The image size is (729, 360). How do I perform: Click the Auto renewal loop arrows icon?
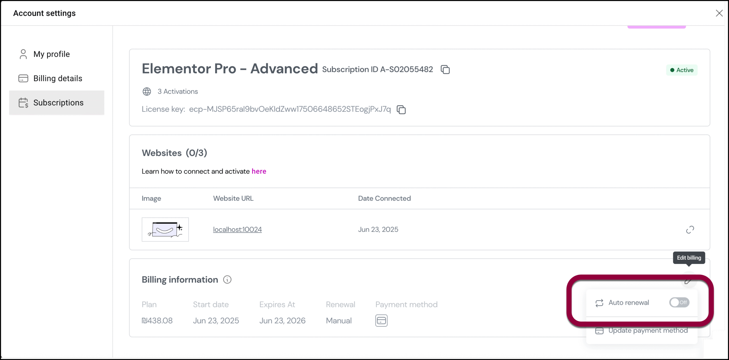pos(599,303)
